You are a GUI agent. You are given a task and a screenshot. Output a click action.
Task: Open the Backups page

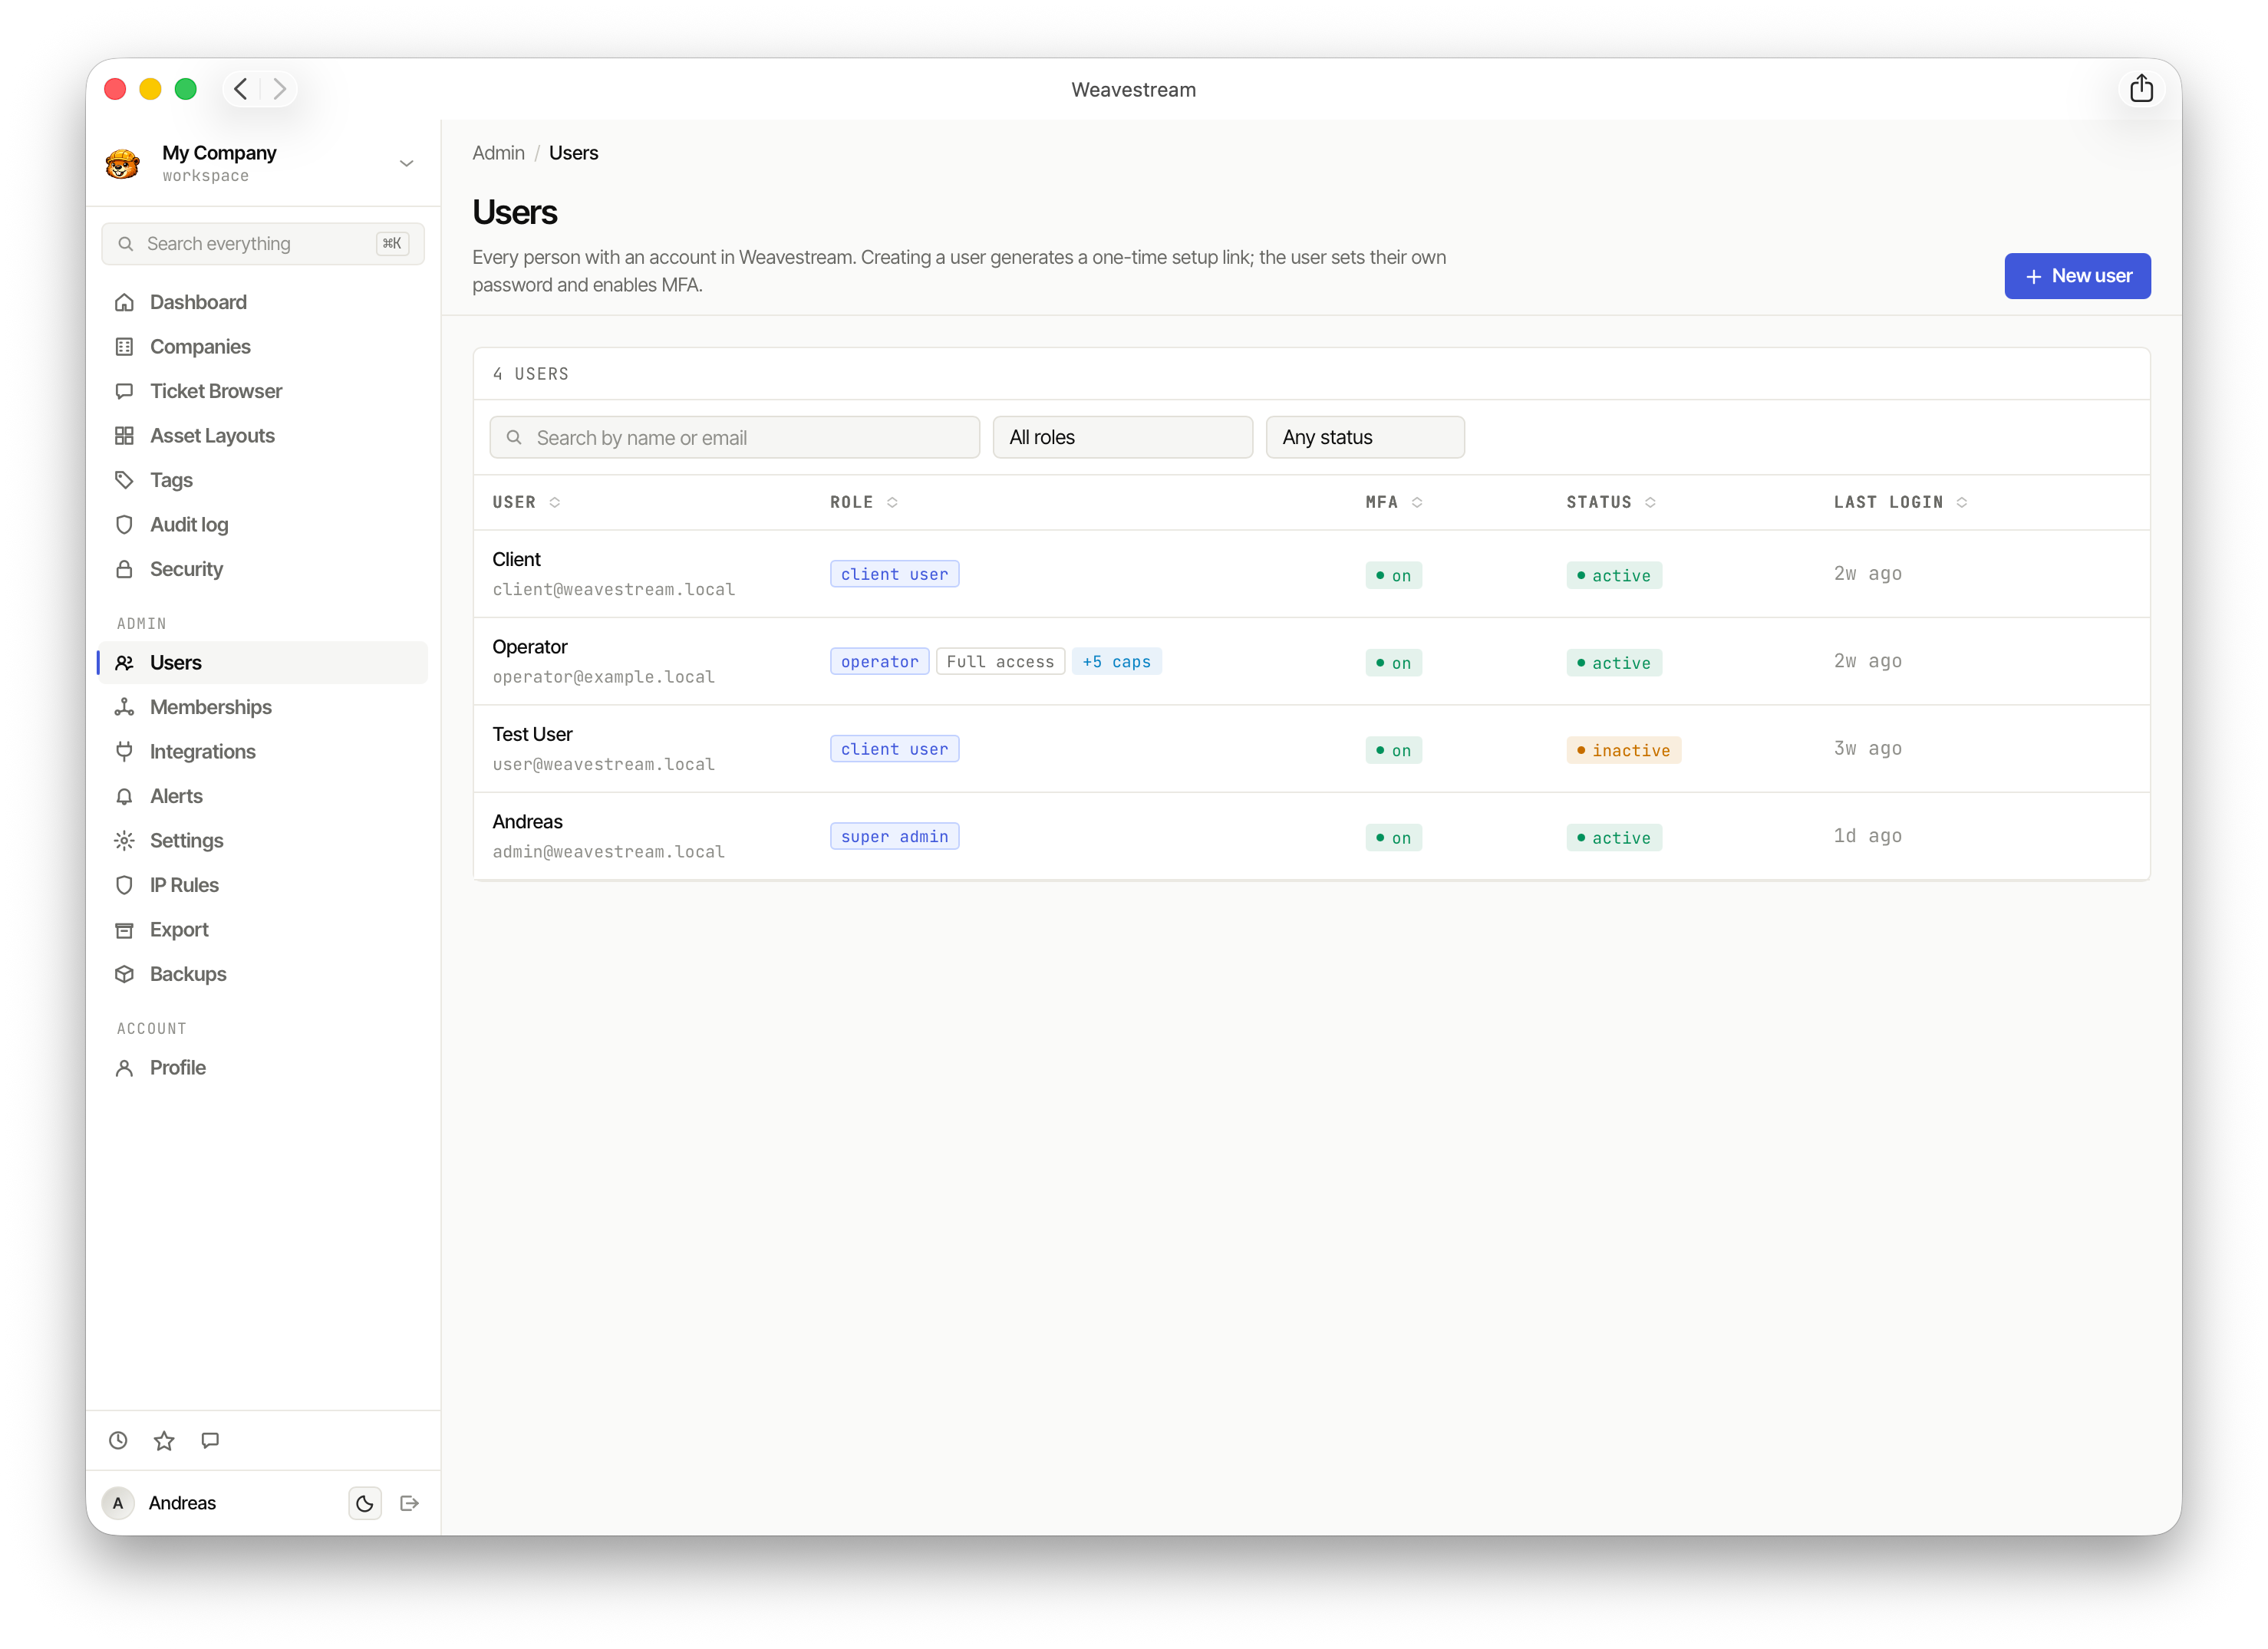(x=188, y=974)
